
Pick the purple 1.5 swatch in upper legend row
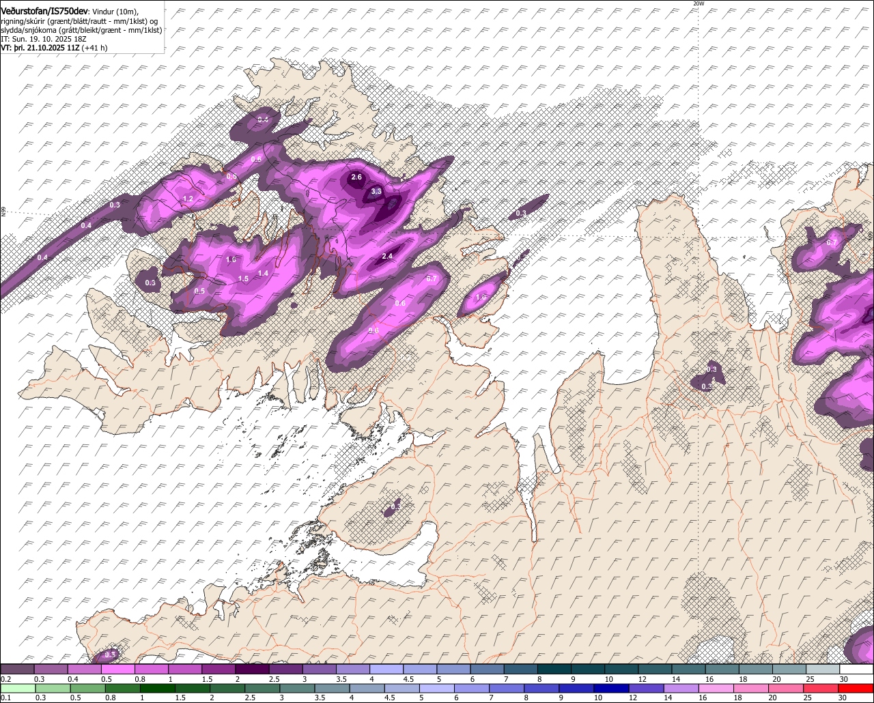(218, 670)
